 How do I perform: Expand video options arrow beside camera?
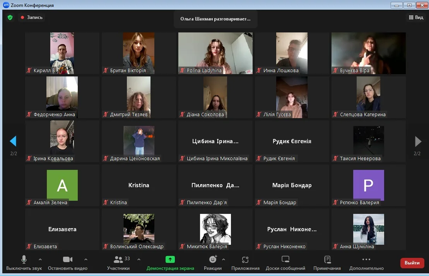click(86, 259)
